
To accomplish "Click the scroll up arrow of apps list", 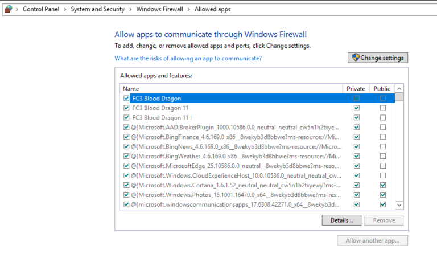I will click(x=399, y=89).
